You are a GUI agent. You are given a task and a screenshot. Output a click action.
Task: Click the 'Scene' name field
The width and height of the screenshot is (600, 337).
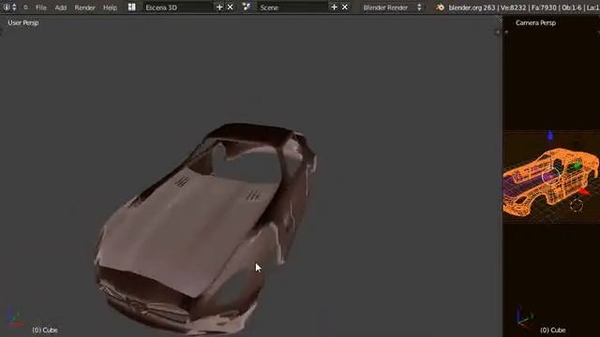[292, 7]
